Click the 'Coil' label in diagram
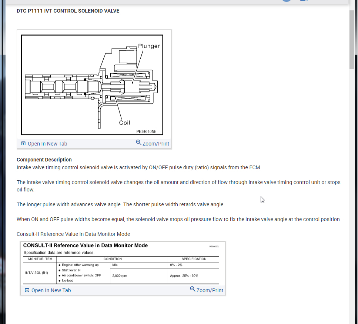Image resolution: width=358 pixels, height=324 pixels. click(124, 123)
